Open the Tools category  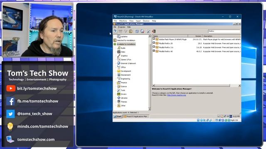(x=123, y=90)
